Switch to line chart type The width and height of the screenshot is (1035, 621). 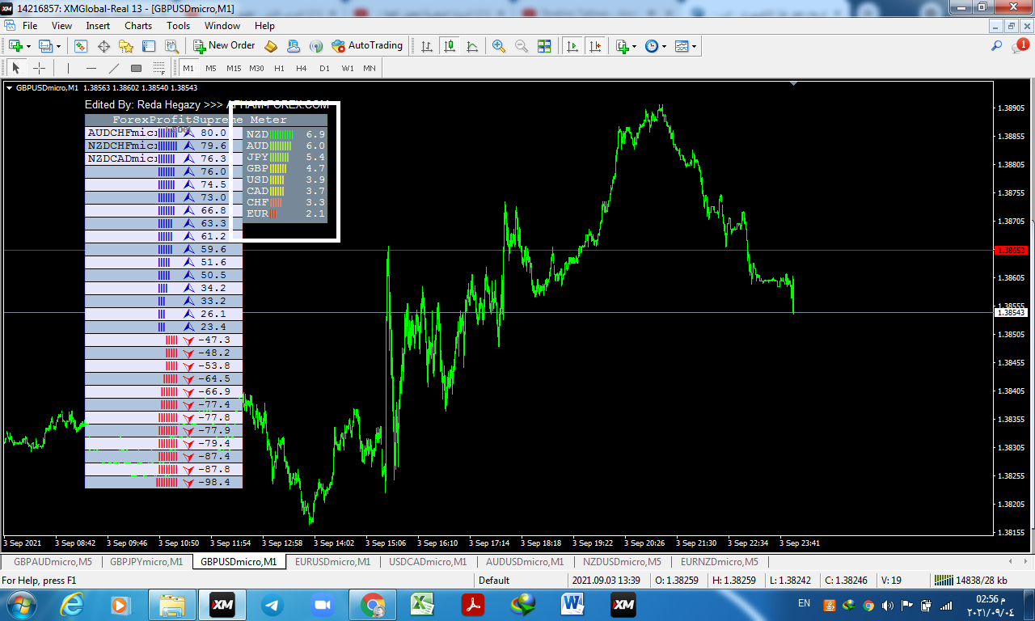coord(472,46)
